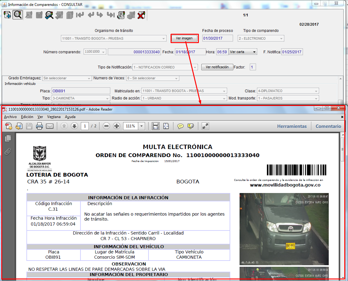Open the attachments paperclip panel
Viewport: 348px width, 281px height.
click(x=8, y=151)
